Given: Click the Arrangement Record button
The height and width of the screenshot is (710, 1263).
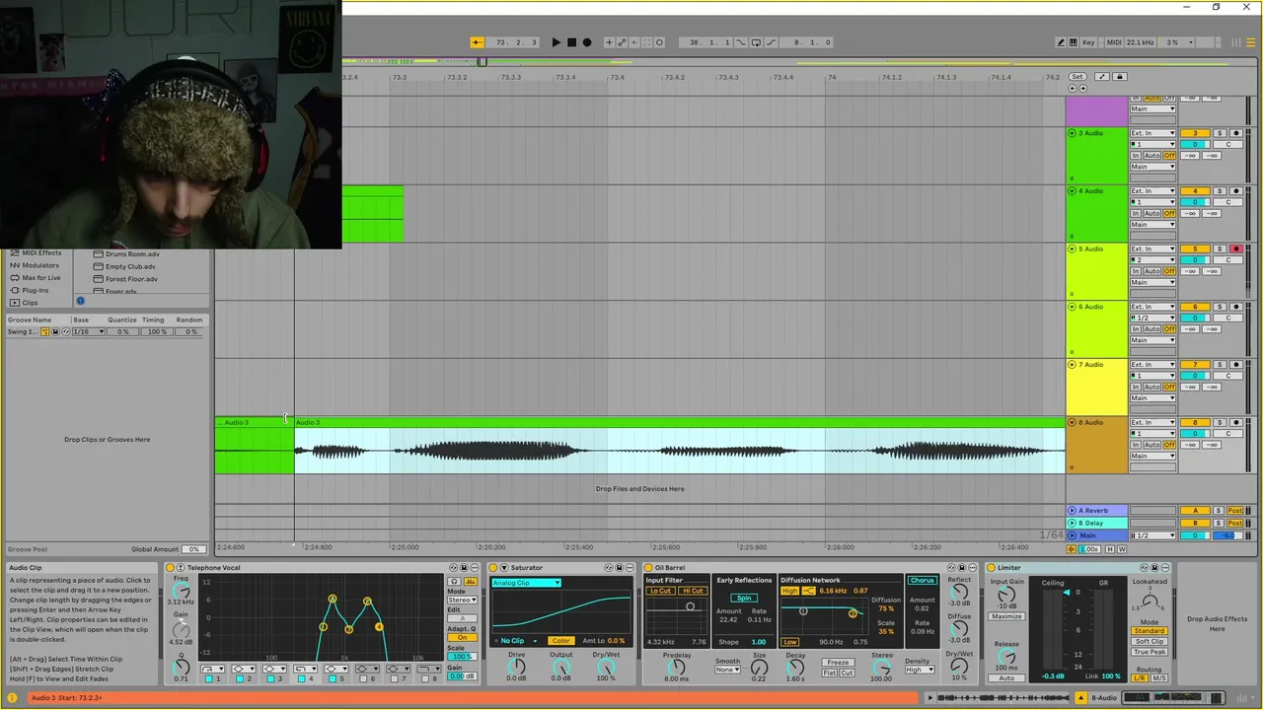Looking at the screenshot, I should pos(587,42).
